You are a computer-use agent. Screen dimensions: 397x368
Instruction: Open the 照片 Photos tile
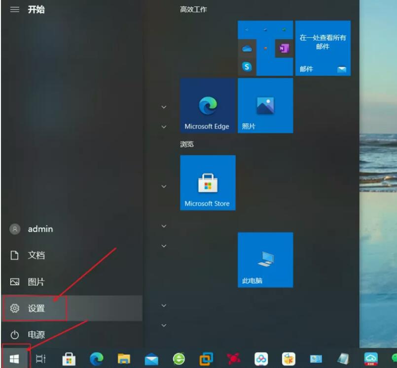265,106
